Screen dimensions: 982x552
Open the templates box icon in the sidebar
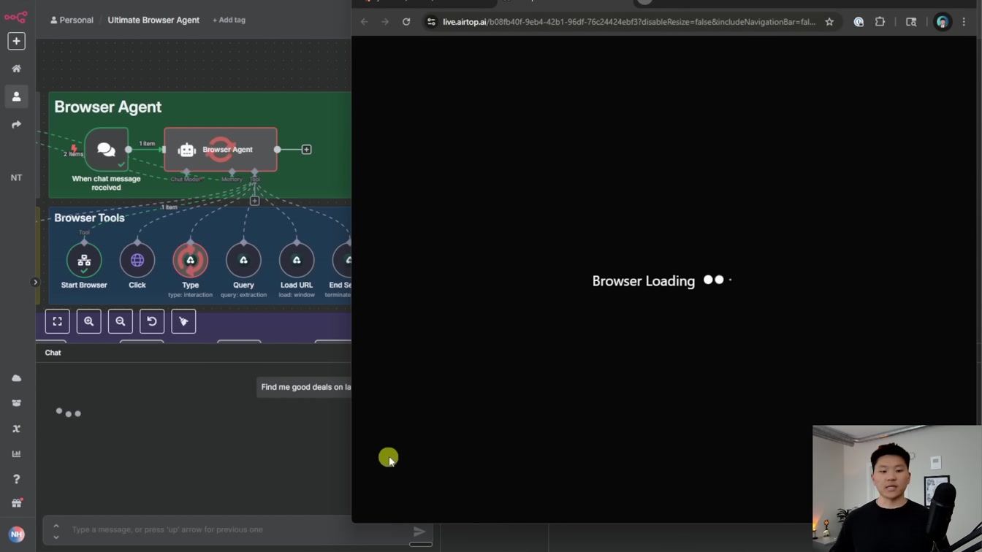point(16,403)
